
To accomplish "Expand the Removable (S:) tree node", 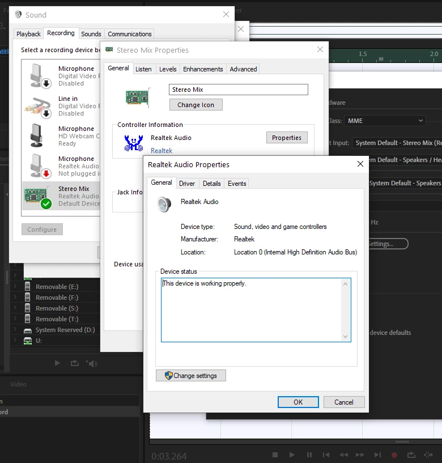I will pos(15,308).
